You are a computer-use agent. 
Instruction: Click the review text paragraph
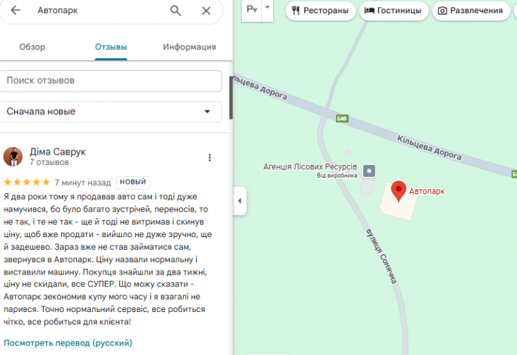[108, 259]
